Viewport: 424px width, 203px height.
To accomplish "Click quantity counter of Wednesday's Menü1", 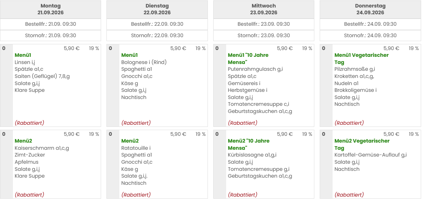I will click(x=217, y=49).
